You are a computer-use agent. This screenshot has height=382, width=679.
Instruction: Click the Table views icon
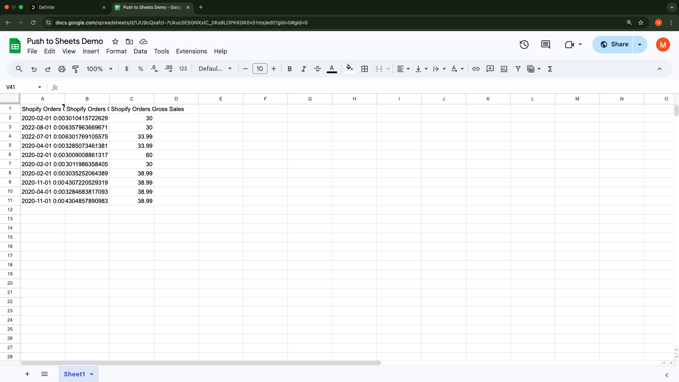(x=531, y=69)
